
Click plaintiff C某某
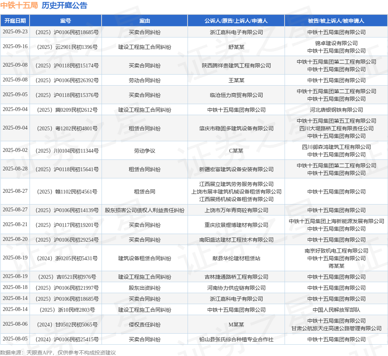pyautogui.click(x=236, y=151)
